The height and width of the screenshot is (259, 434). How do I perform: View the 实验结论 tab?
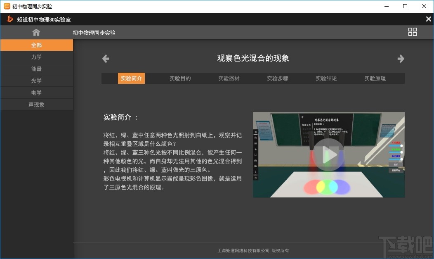[326, 78]
